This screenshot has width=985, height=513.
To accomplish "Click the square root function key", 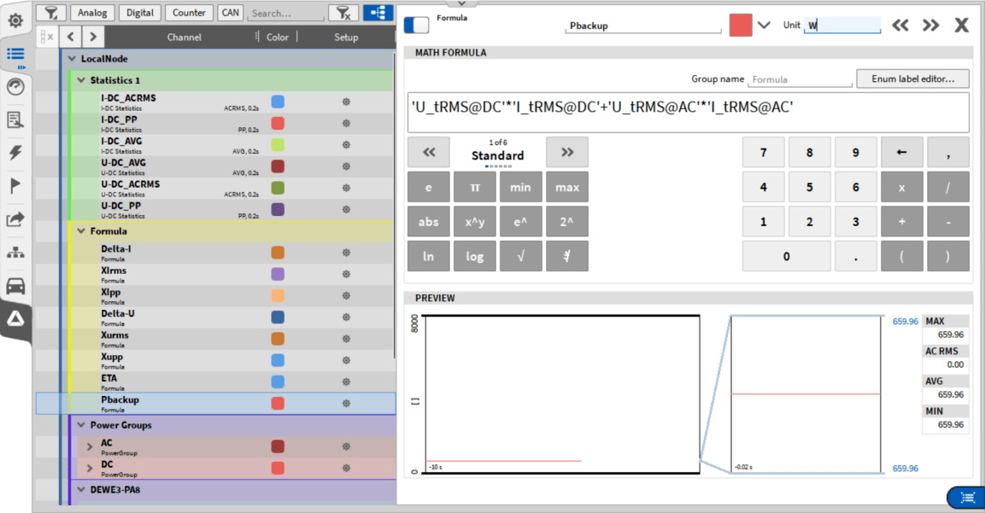I will point(520,256).
